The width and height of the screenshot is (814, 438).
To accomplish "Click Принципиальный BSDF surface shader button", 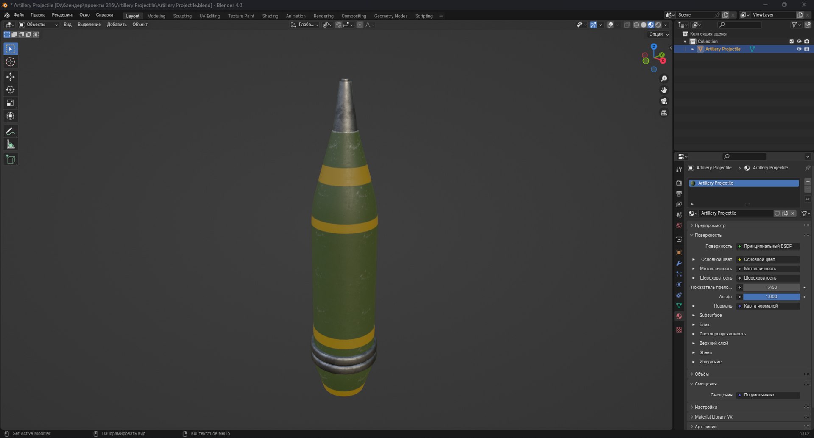I will click(x=768, y=246).
